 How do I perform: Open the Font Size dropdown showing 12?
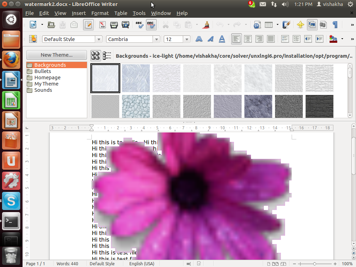(187, 39)
